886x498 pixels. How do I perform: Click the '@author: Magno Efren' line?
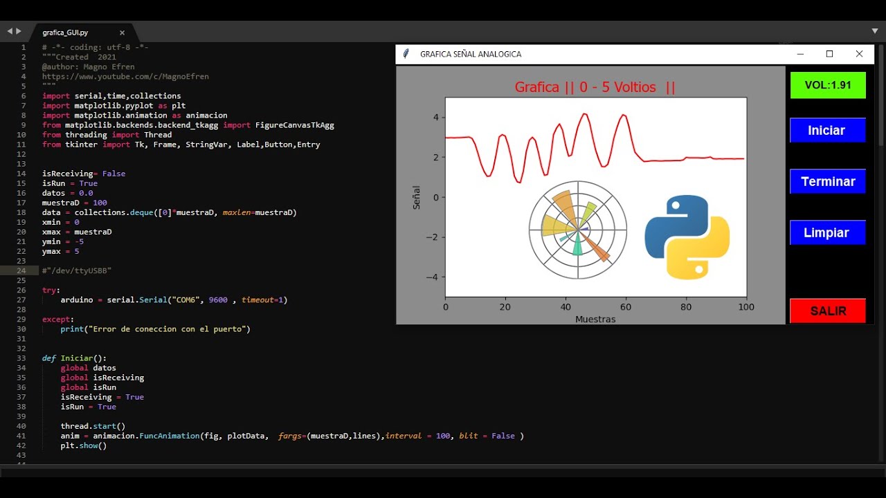click(89, 67)
